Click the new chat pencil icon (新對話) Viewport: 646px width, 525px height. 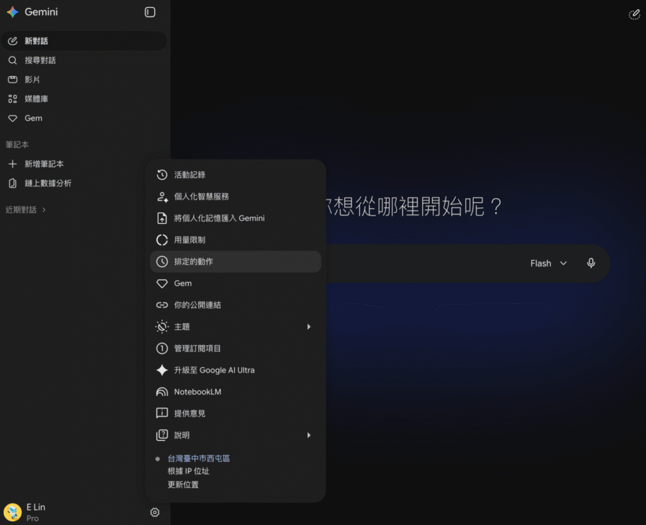point(13,41)
